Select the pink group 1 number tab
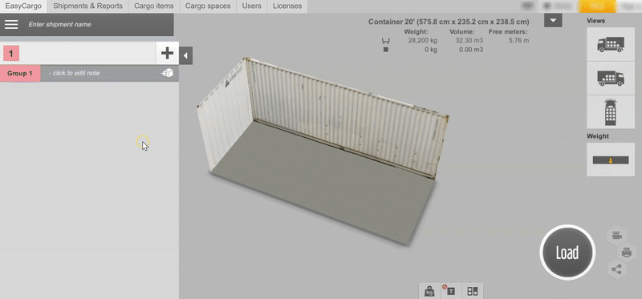The width and height of the screenshot is (642, 299). click(x=11, y=53)
